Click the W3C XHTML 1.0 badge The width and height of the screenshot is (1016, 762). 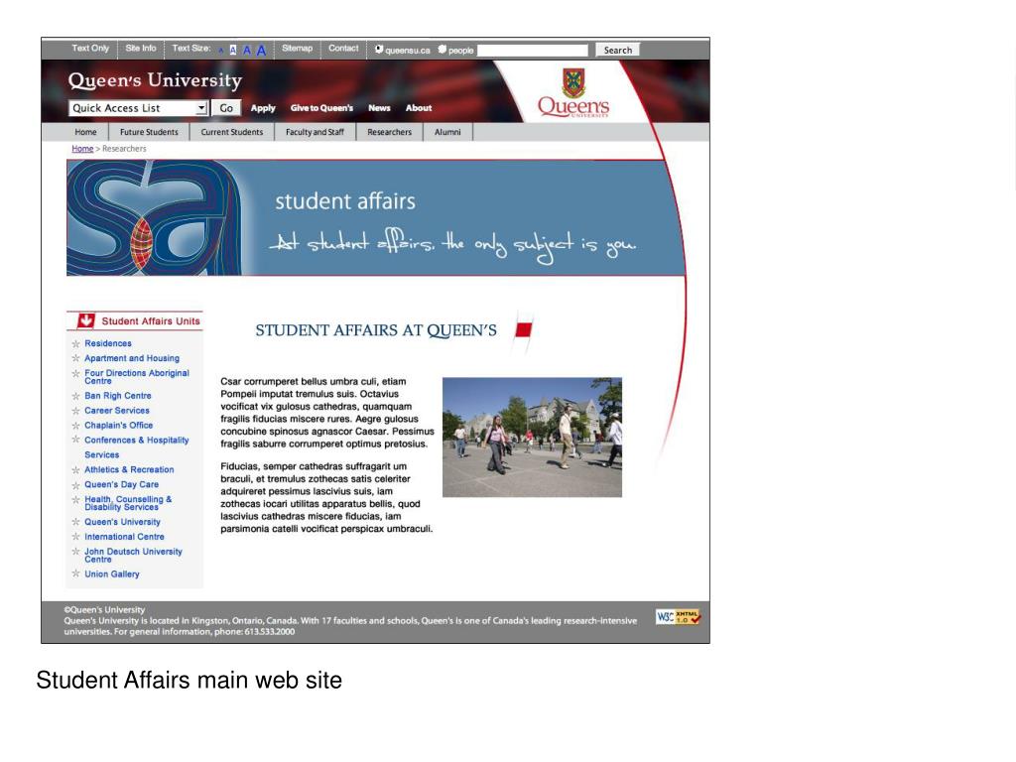click(678, 617)
